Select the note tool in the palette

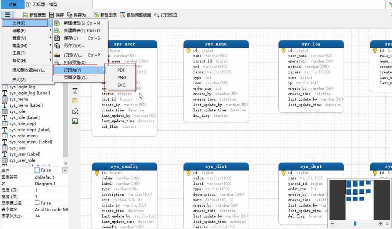pyautogui.click(x=75, y=101)
